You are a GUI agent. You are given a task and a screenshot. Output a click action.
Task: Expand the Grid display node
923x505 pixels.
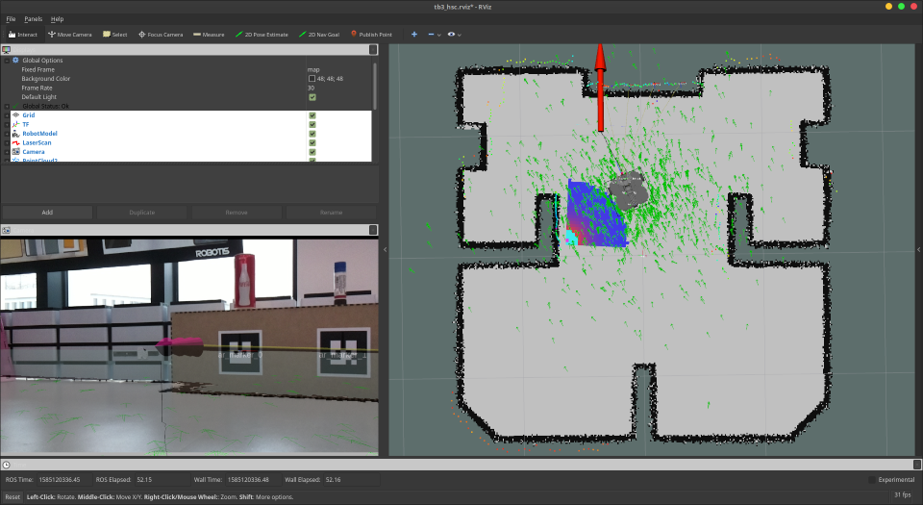[7, 115]
